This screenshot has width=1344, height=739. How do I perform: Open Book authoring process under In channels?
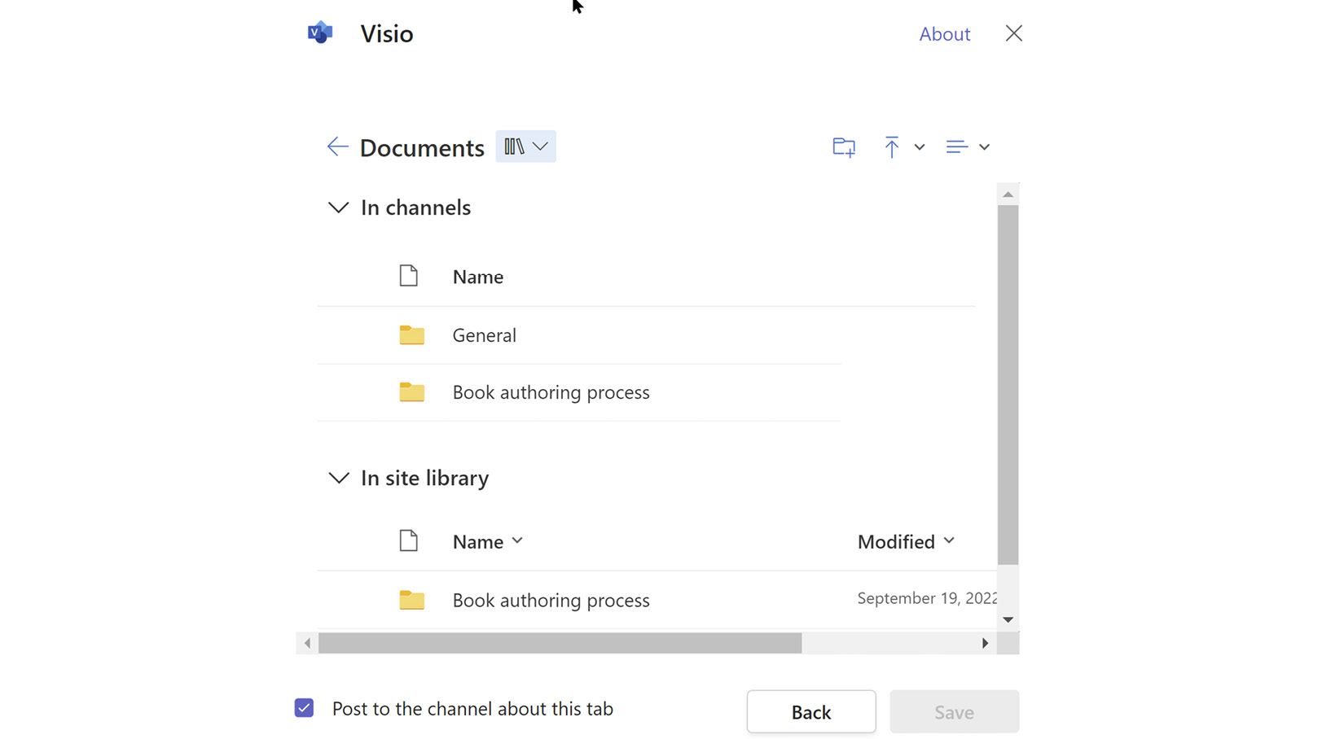pos(551,392)
